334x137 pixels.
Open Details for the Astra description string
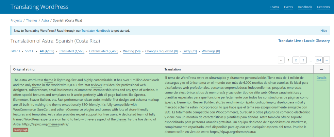pos(322,78)
